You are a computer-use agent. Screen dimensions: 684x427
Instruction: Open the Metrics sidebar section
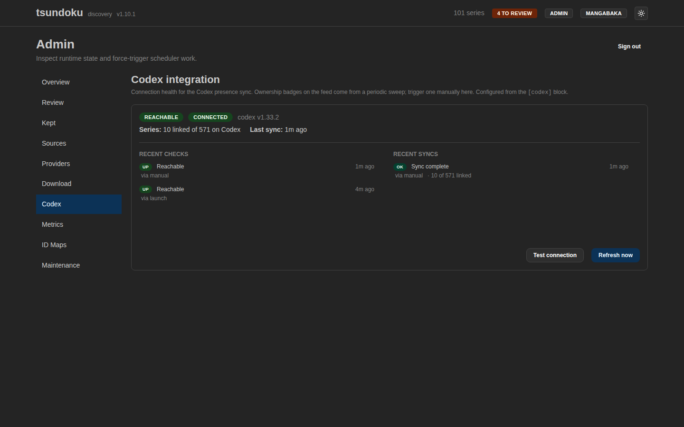[x=79, y=224]
